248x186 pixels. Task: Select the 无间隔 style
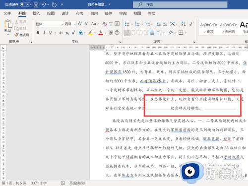coord(228,28)
